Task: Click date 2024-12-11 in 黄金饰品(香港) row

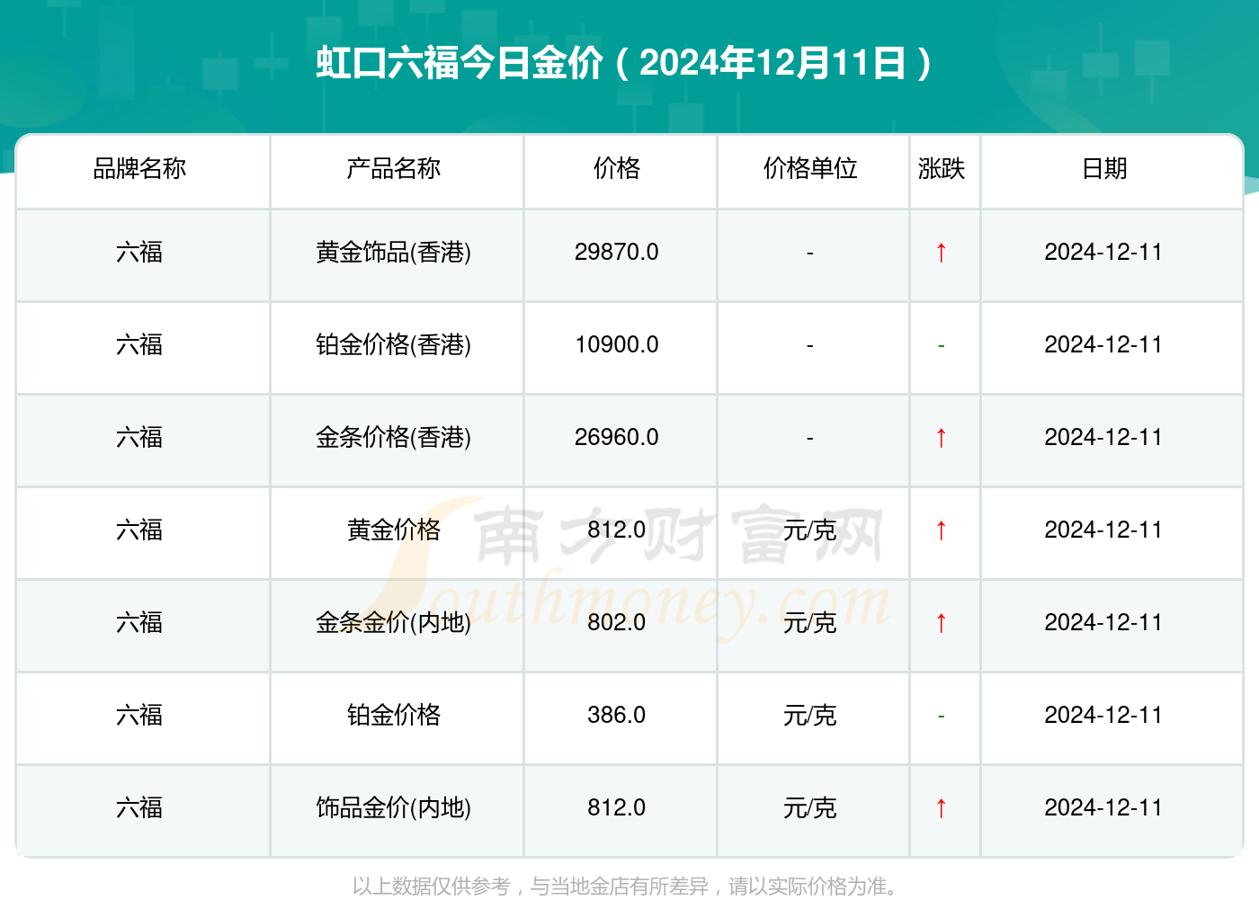Action: coord(1103,252)
